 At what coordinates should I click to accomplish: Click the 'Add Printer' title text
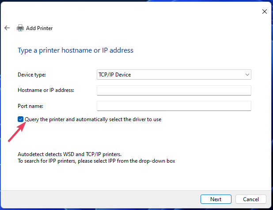pos(39,28)
